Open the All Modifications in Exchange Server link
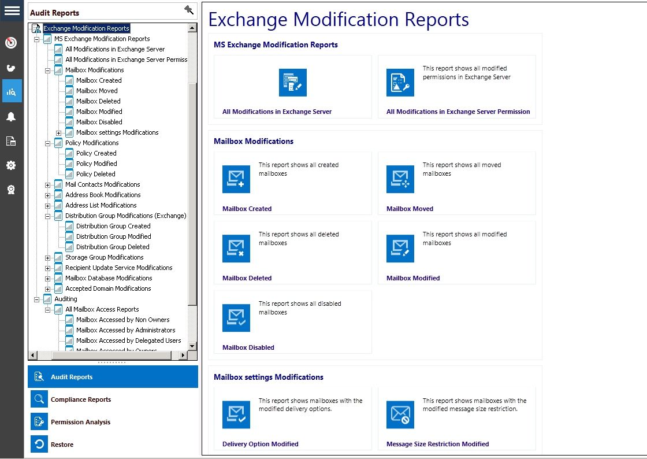647x459 pixels. coord(277,112)
